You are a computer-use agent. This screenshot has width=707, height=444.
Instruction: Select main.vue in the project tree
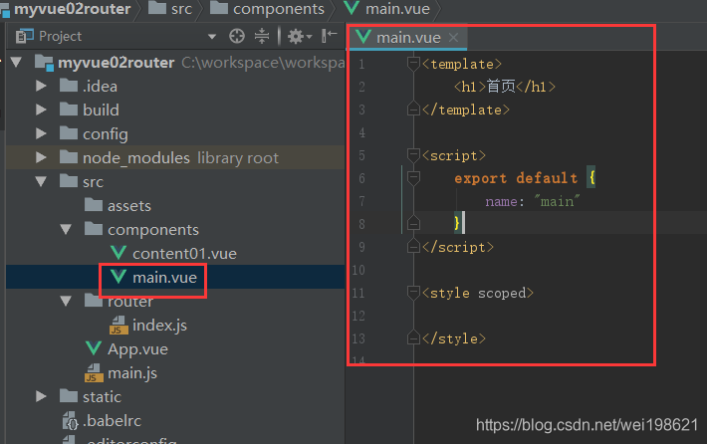coord(164,277)
